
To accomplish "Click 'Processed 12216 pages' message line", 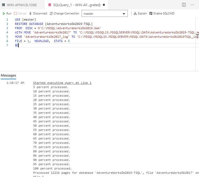I will coord(116,173).
